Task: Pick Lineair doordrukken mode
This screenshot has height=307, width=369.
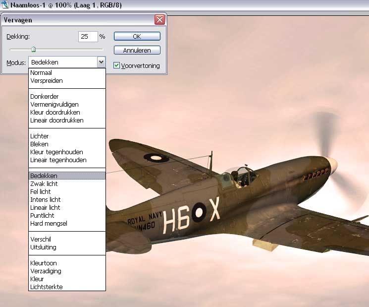Action: click(67, 120)
